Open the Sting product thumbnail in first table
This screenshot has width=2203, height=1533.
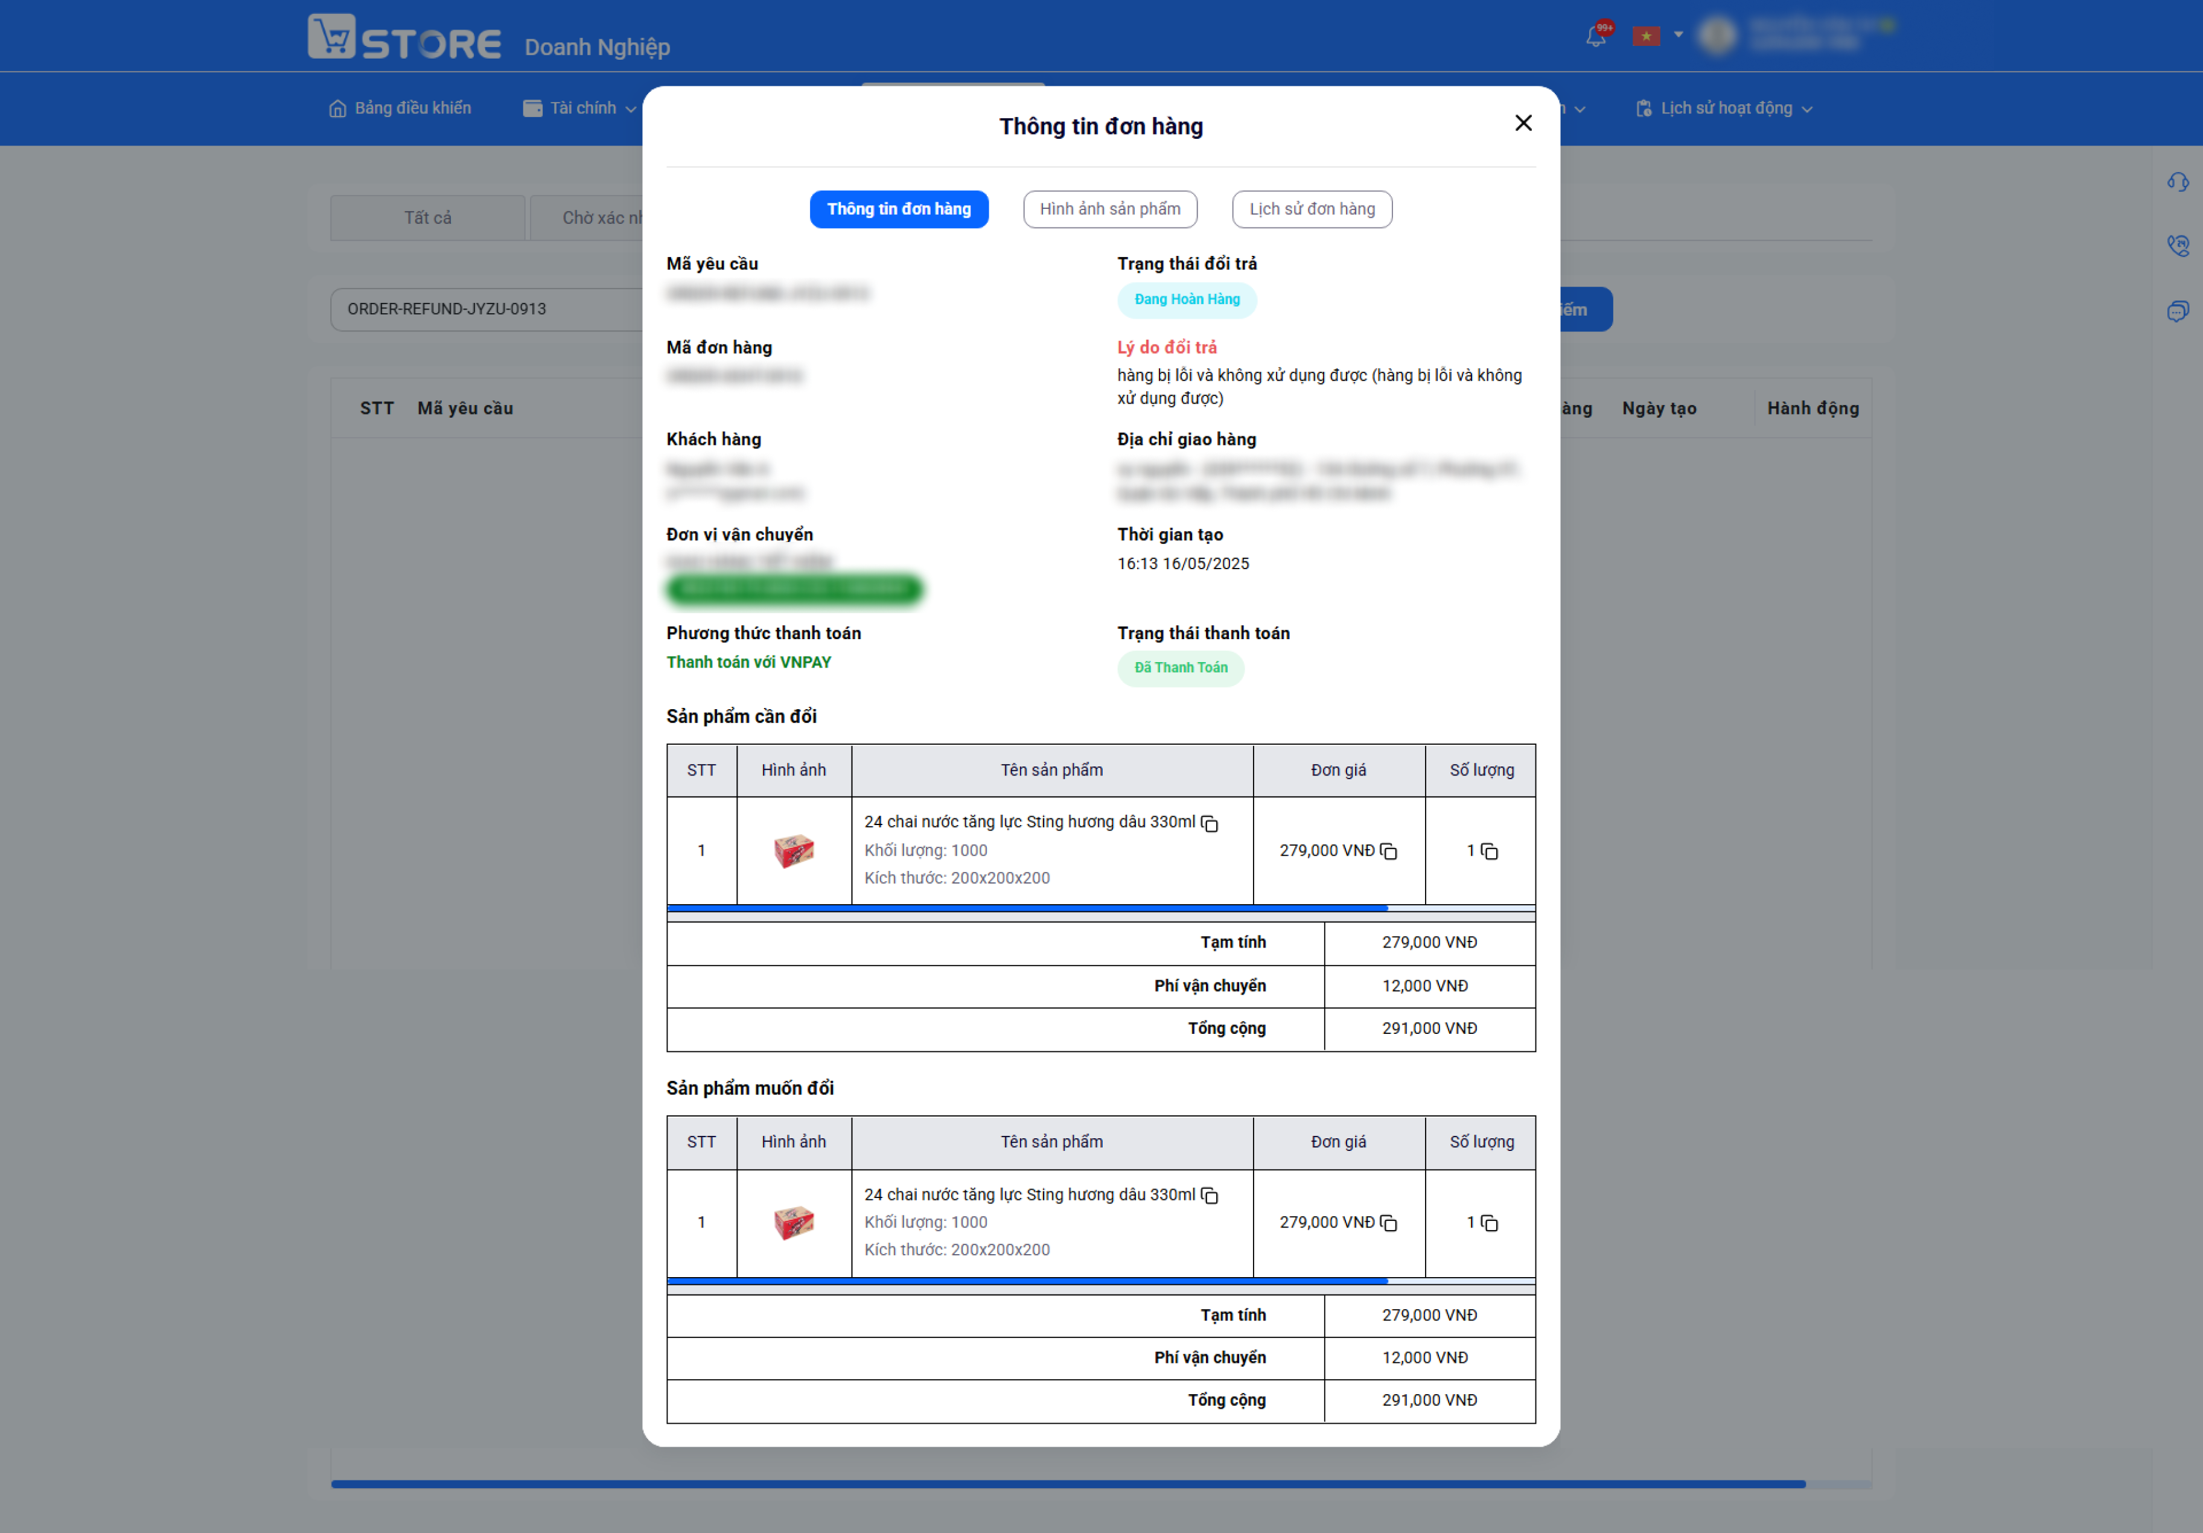794,851
